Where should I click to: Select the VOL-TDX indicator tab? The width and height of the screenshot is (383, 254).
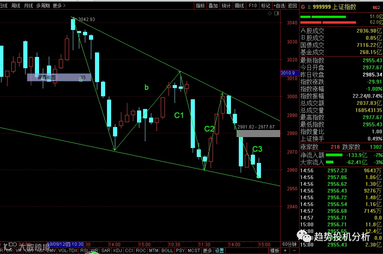(68, 251)
